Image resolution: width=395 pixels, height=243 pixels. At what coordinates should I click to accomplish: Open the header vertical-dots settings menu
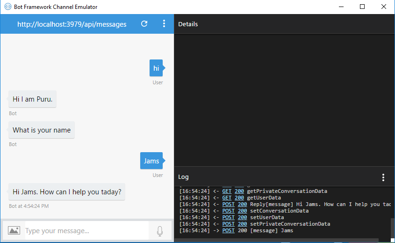(x=164, y=24)
